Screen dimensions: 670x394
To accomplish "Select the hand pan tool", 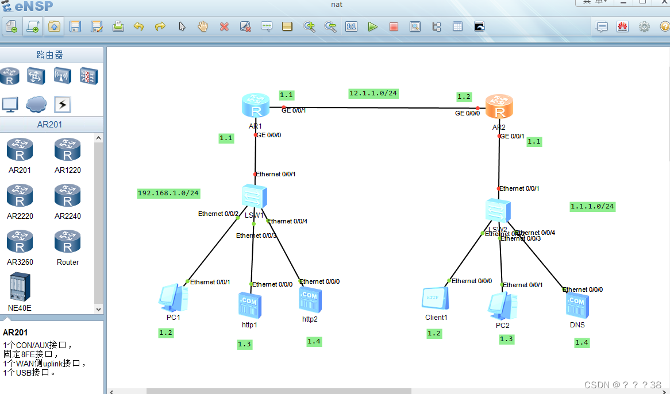I will 203,27.
